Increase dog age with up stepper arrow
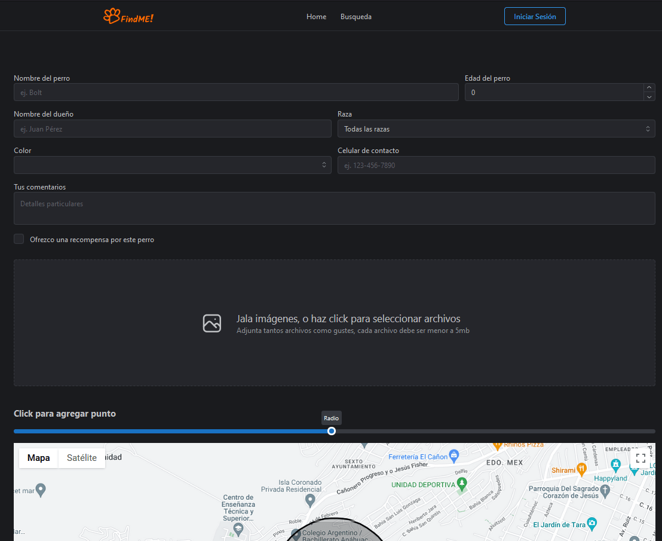662x541 pixels. (649, 88)
